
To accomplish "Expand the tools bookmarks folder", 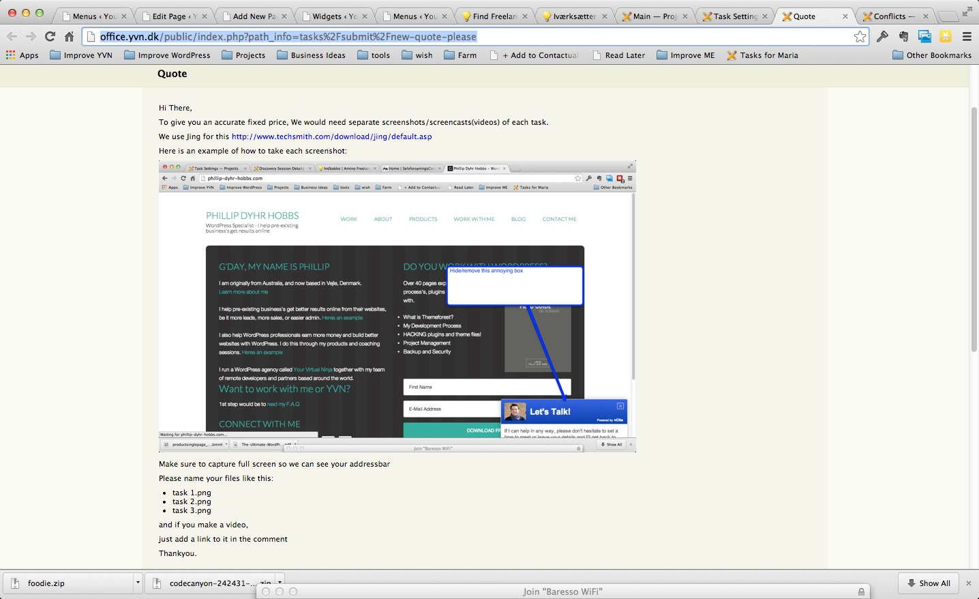I will pyautogui.click(x=374, y=55).
